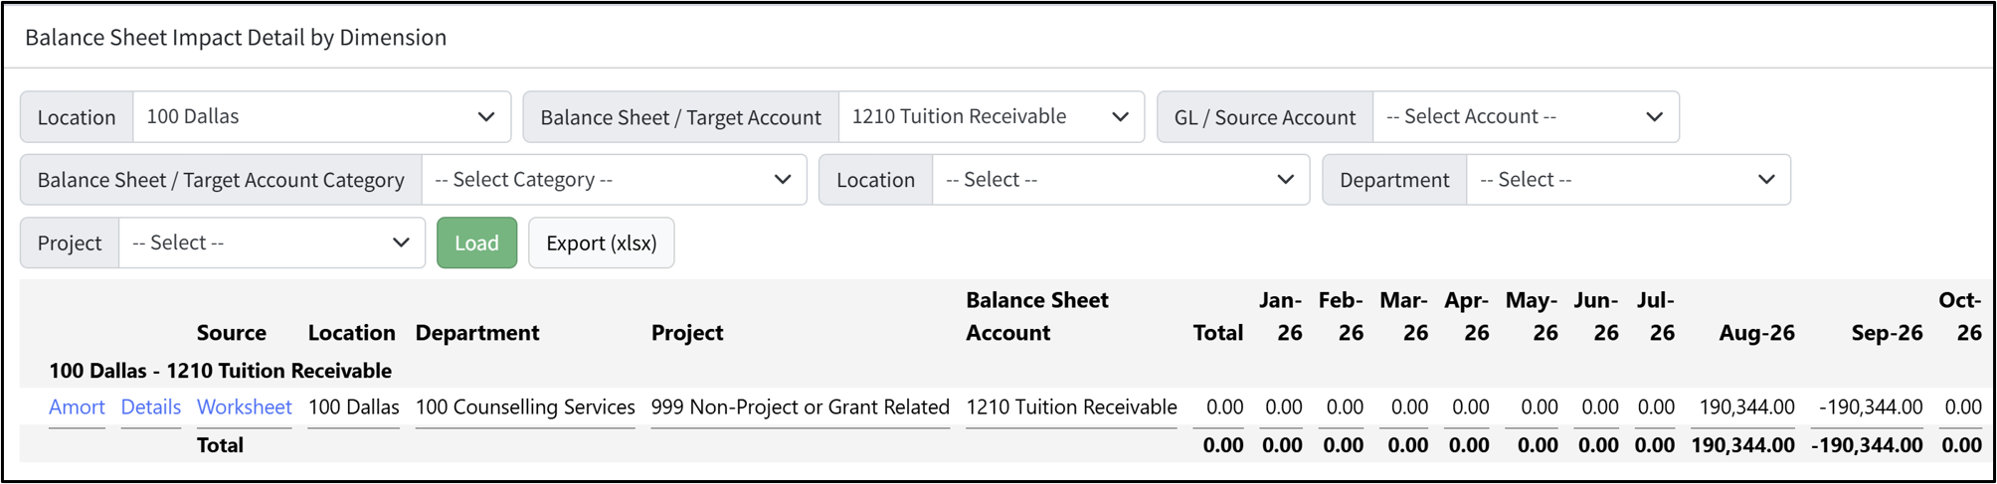Screen dimensions: 1997x484
Task: Click the Balance Sheet Account column header
Action: 1037,316
